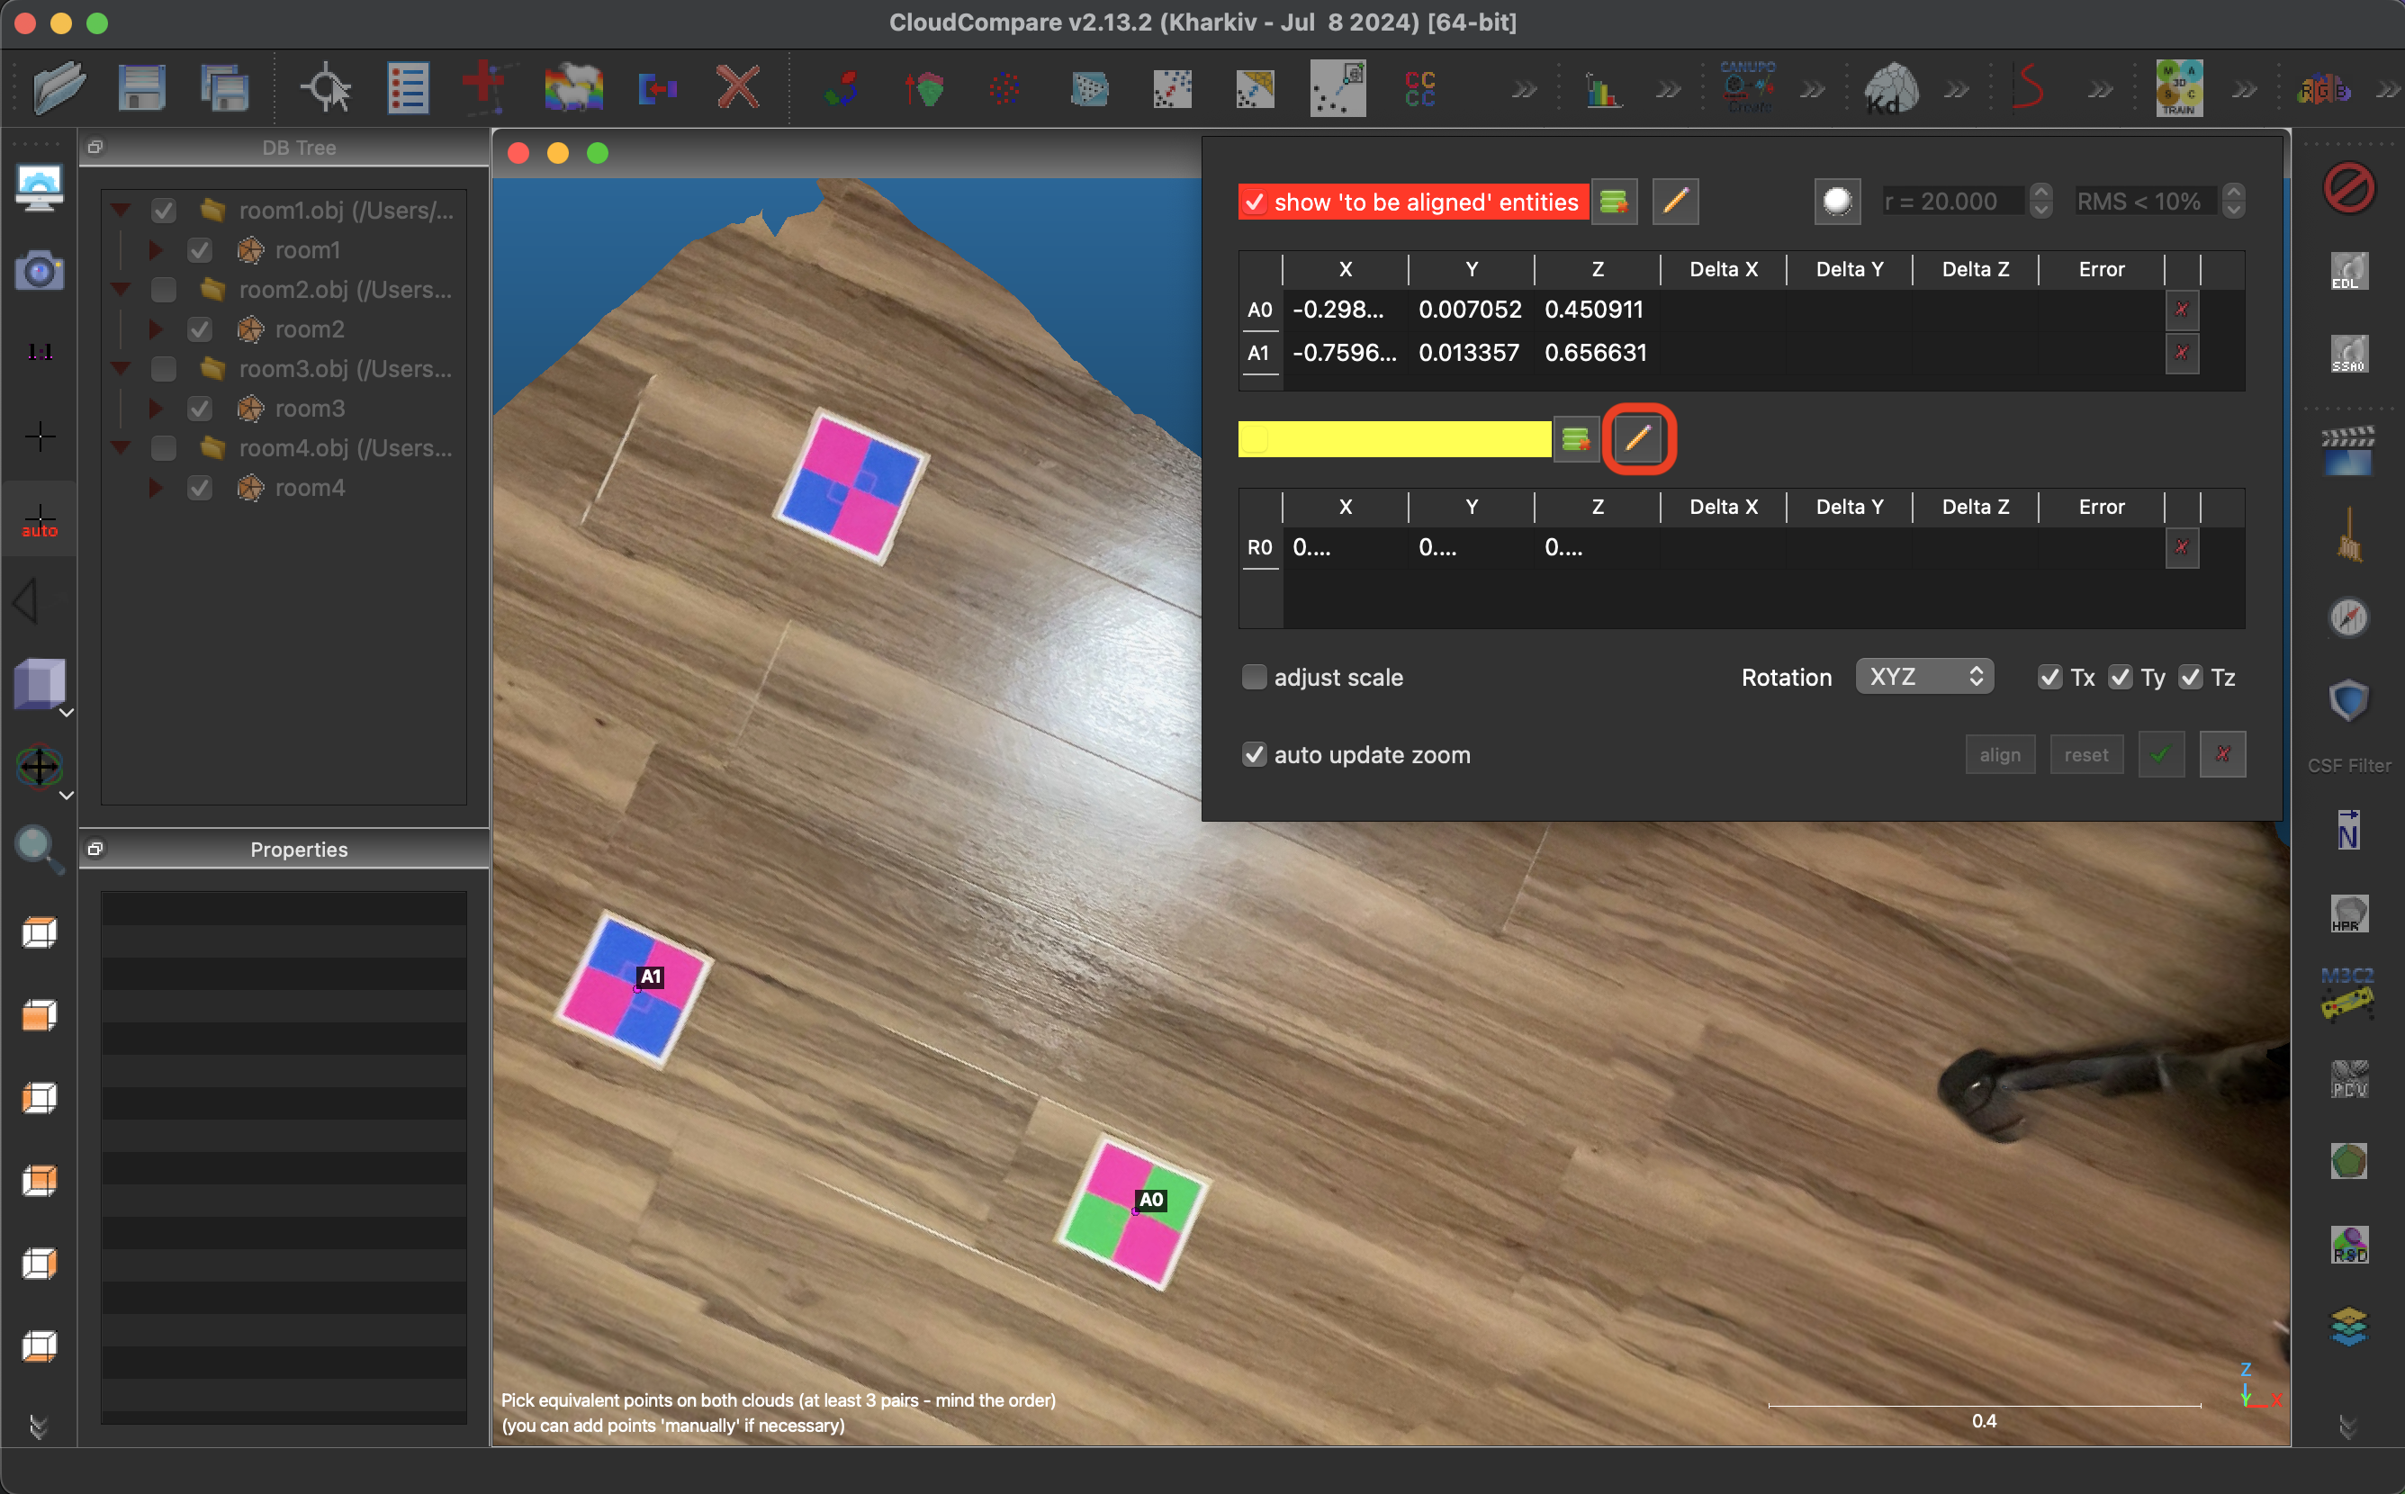Toggle auto update zoom checkbox

(1254, 755)
